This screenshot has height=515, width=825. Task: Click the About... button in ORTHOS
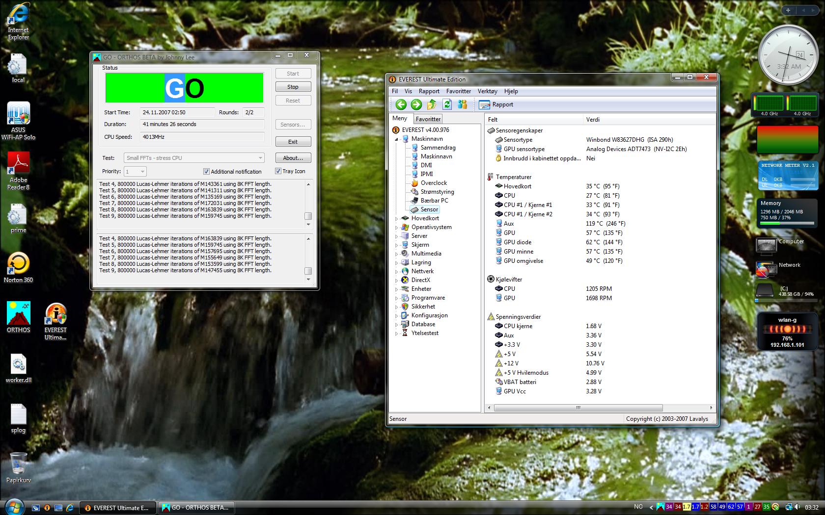[x=293, y=158]
